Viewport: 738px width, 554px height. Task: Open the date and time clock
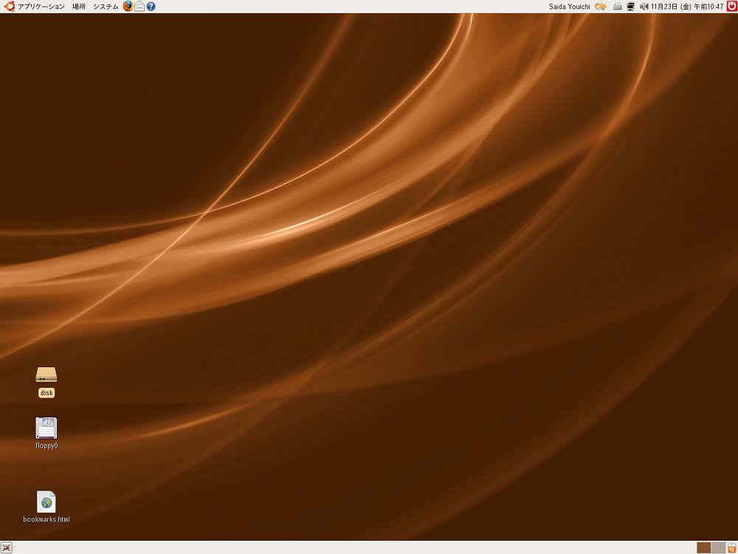click(x=687, y=7)
